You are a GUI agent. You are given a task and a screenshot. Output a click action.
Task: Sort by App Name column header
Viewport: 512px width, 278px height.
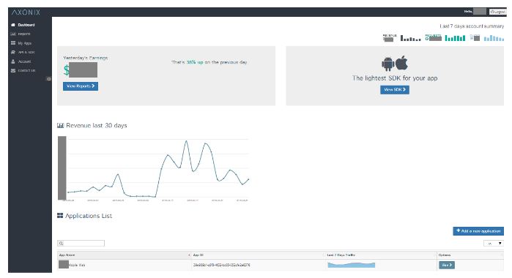pyautogui.click(x=124, y=255)
